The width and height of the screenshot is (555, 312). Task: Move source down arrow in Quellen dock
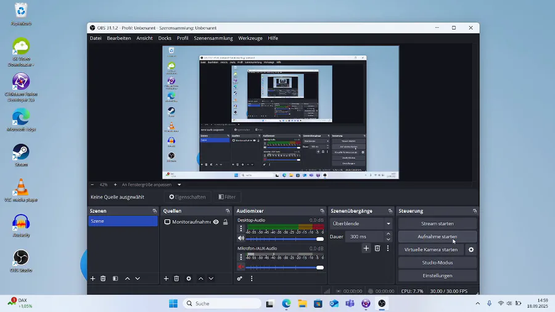pyautogui.click(x=211, y=279)
